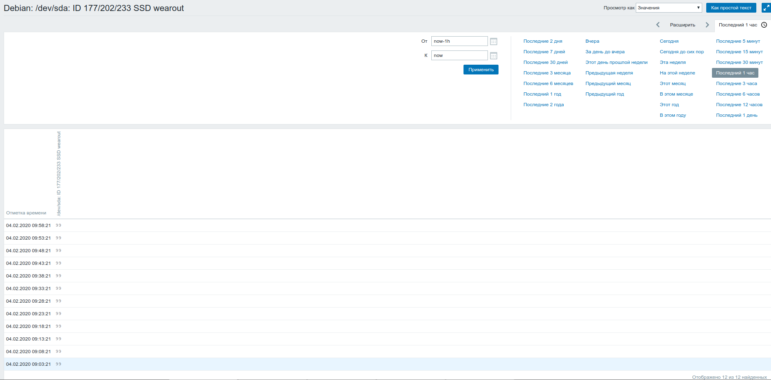Click value 99 in the 09:58:21 row

(59, 225)
